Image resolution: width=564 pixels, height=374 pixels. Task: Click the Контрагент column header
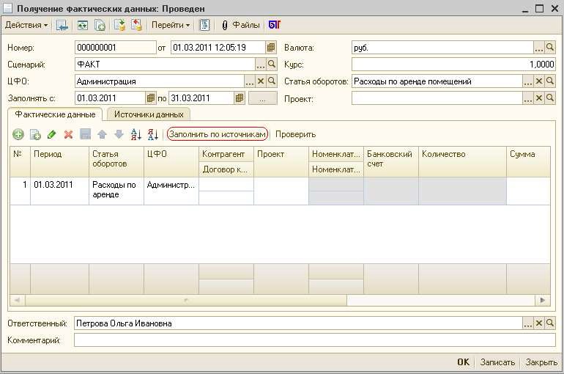coord(226,154)
